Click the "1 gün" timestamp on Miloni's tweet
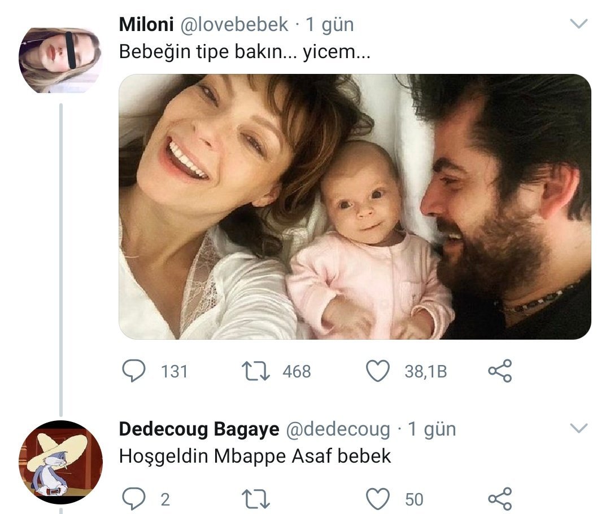 330,25
